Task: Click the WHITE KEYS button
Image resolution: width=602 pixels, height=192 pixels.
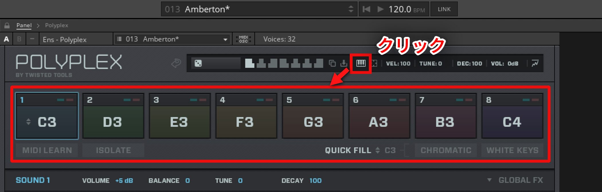Action: pos(512,150)
